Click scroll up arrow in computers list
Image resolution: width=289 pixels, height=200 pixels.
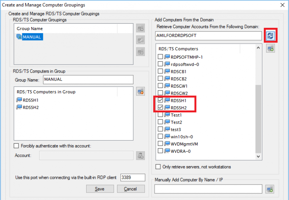pos(259,48)
